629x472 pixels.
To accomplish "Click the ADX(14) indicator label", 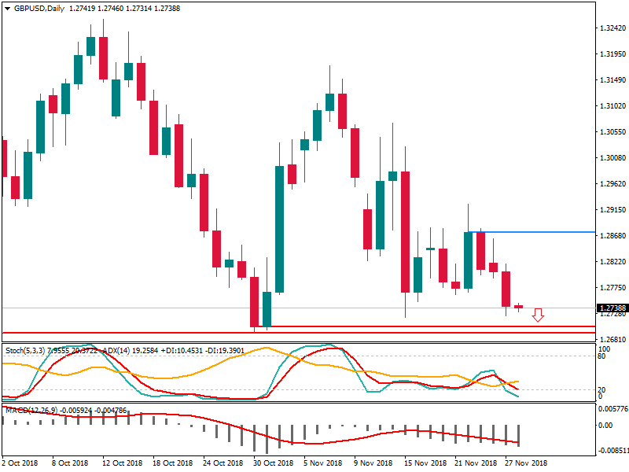I will coord(116,350).
